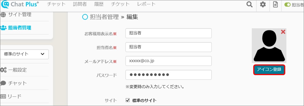The image size is (304, 106).
Task: Remove avatar with red X icon
Action: tap(283, 32)
